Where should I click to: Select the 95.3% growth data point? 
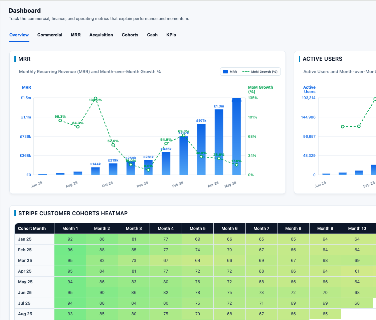pos(60,120)
